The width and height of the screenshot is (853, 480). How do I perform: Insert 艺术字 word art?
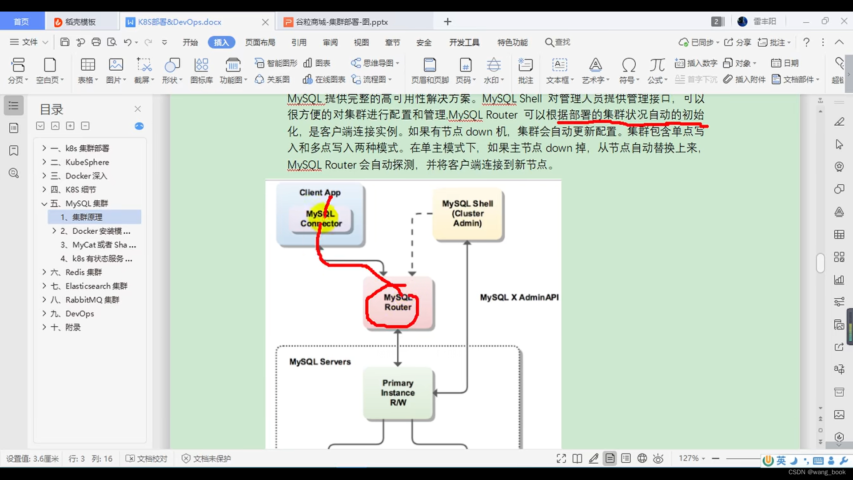tap(595, 71)
